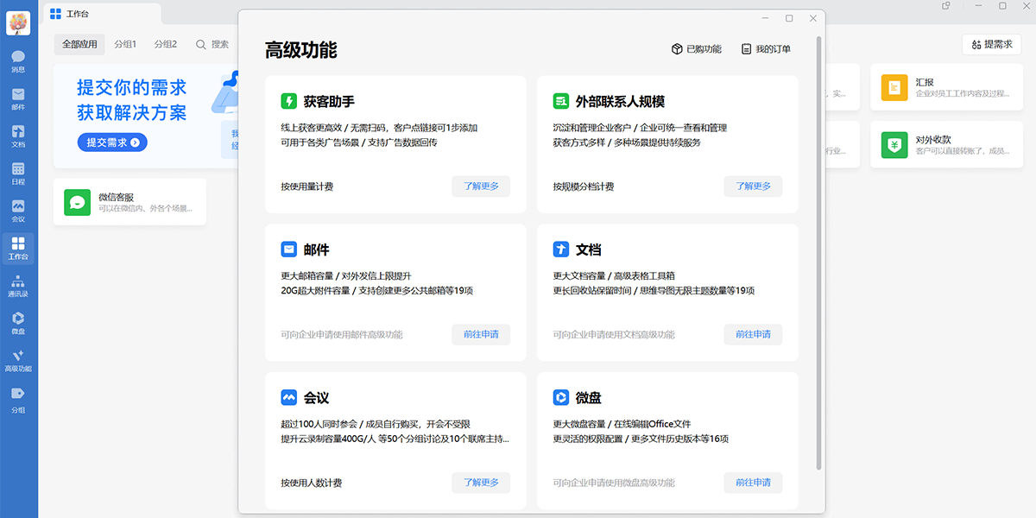Open 已购功能 in the dialog header
The height and width of the screenshot is (518, 1036).
pos(696,49)
